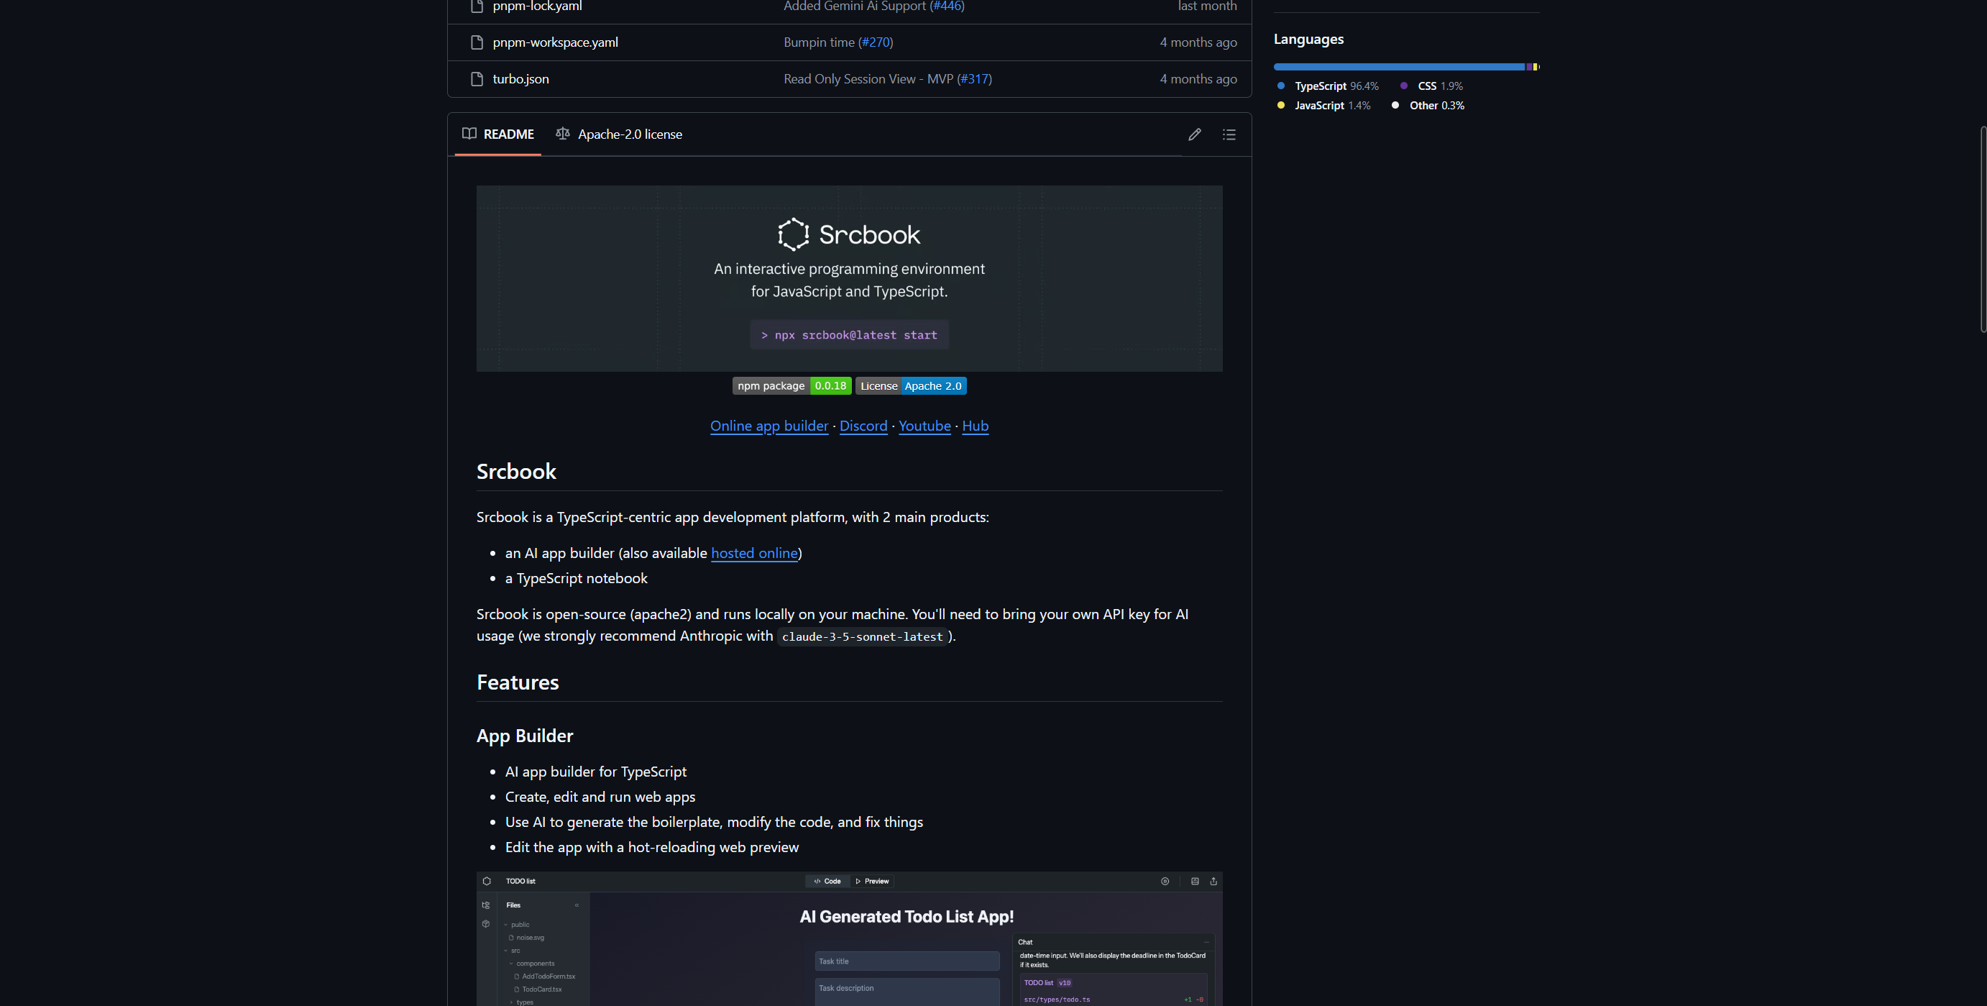Screen dimensions: 1987x1006
Task: Select the README tab
Action: coord(508,134)
